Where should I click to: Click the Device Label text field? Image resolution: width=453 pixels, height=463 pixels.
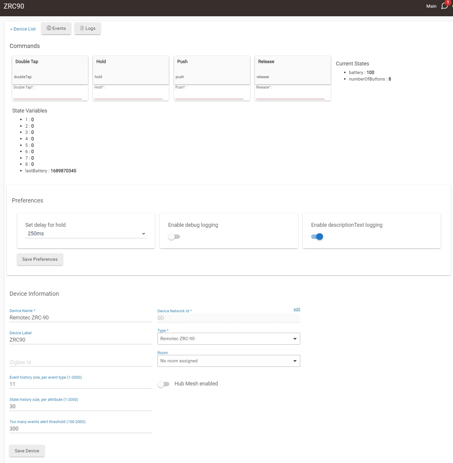point(81,340)
